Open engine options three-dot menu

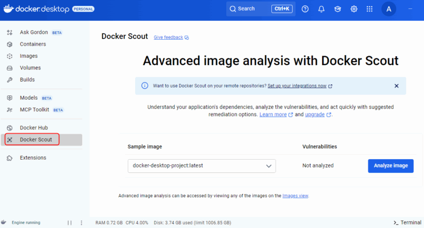[82, 223]
